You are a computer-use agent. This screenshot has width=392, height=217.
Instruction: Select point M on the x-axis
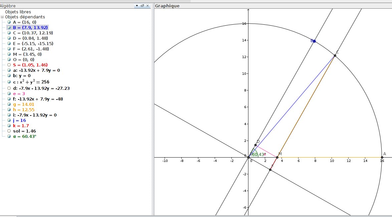click(x=277, y=157)
